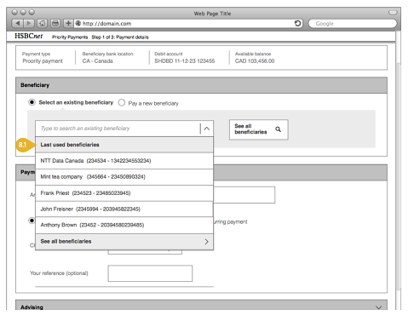The width and height of the screenshot is (408, 321).
Task: Click the 'Advising' section header label
Action: coord(32,307)
